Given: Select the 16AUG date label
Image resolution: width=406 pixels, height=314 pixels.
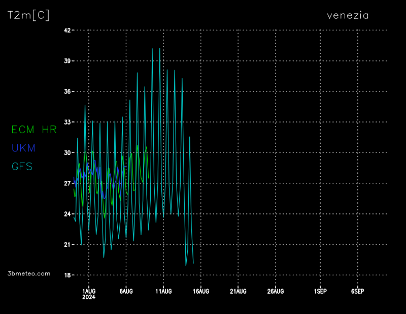Looking at the screenshot, I should point(201,291).
